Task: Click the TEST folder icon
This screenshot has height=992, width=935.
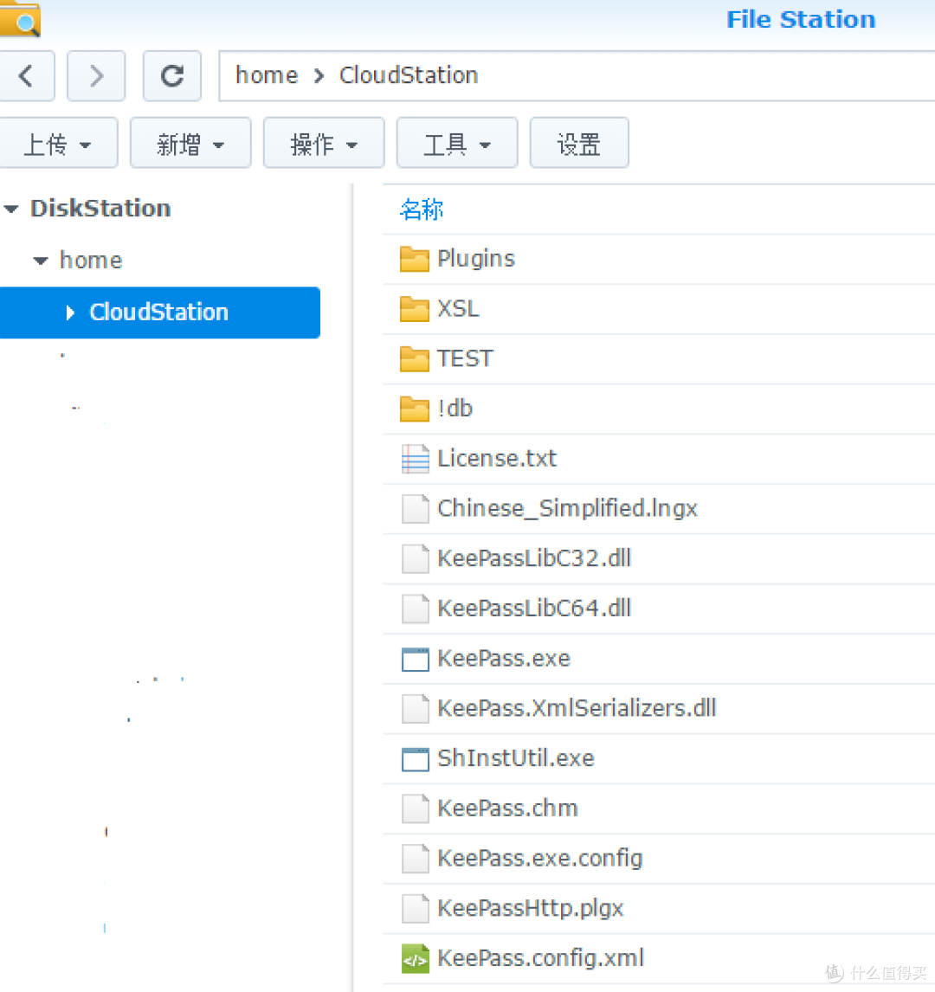Action: [415, 359]
